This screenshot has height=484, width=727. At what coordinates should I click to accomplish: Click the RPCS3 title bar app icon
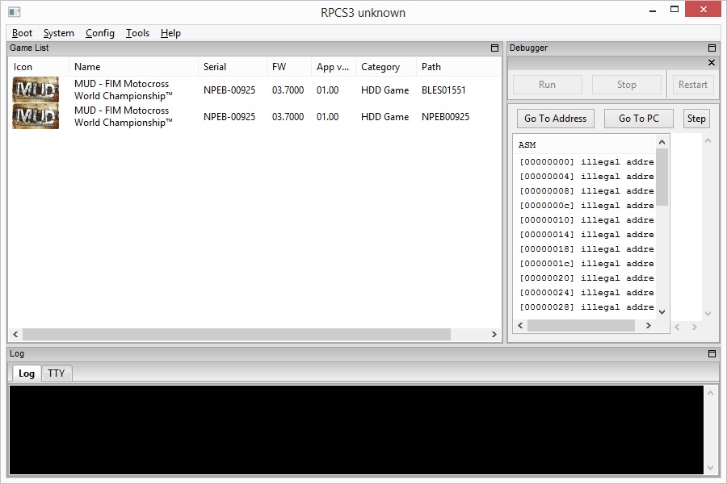pyautogui.click(x=15, y=12)
